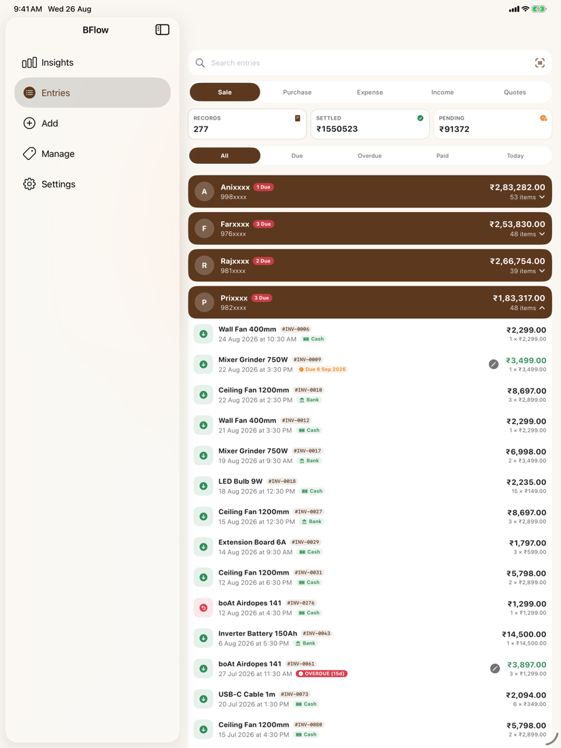The image size is (561, 748).
Task: Click the 2 Due badge on Rajxxxx
Action: pyautogui.click(x=263, y=261)
